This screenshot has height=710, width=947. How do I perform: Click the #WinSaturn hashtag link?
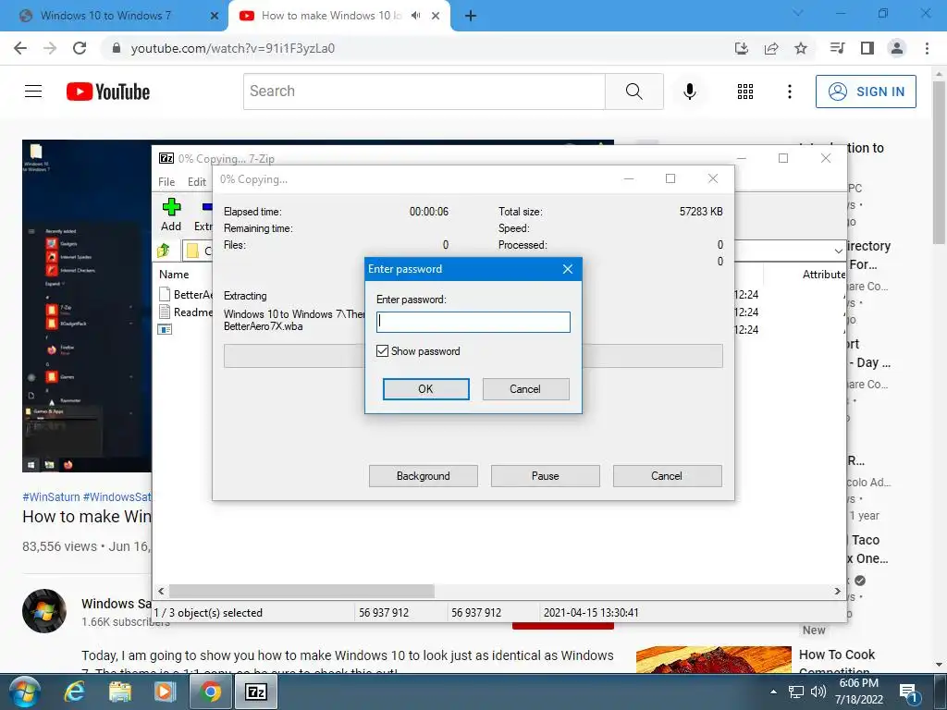[52, 496]
